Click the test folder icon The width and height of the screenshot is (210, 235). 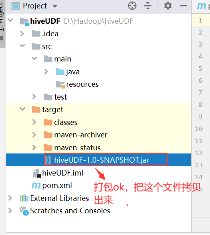[48, 97]
